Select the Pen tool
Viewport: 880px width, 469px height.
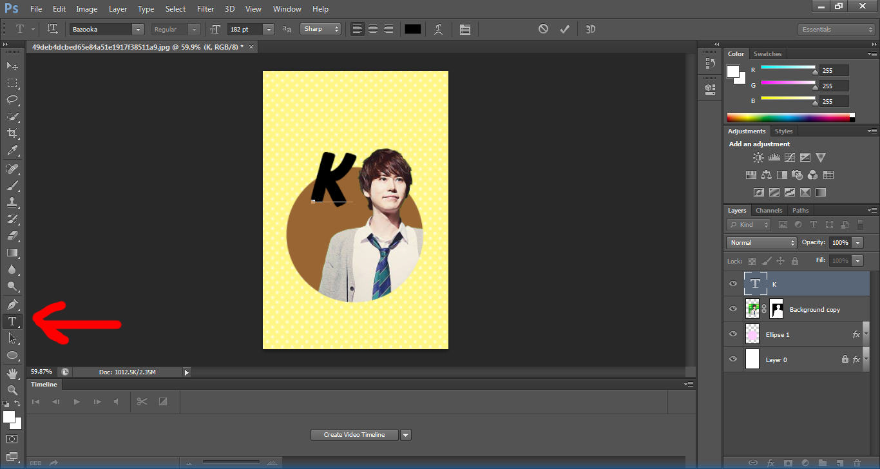pos(12,304)
